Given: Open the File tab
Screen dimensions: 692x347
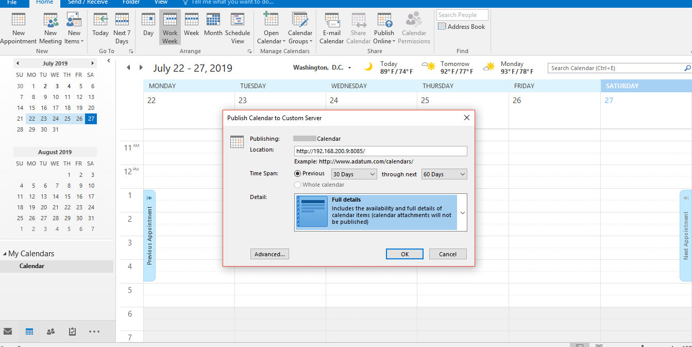Looking at the screenshot, I should (x=12, y=3).
